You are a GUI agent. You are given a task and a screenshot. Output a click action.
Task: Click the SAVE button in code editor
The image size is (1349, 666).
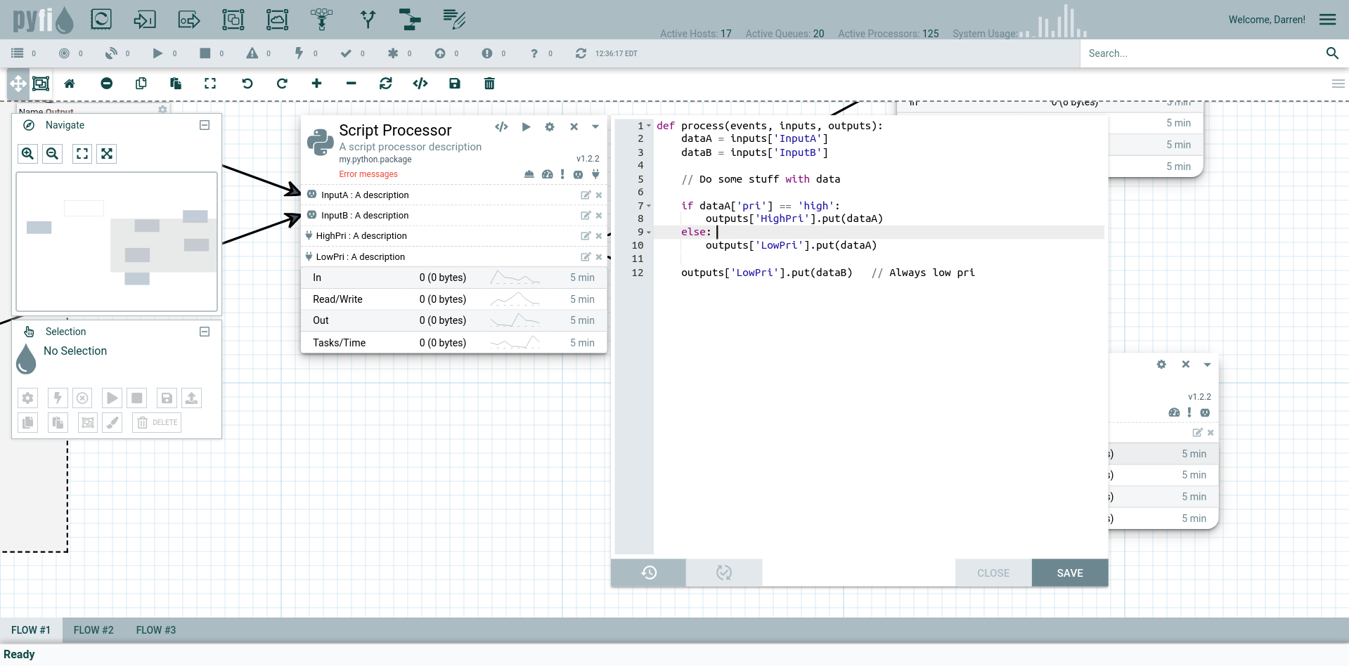coord(1070,573)
